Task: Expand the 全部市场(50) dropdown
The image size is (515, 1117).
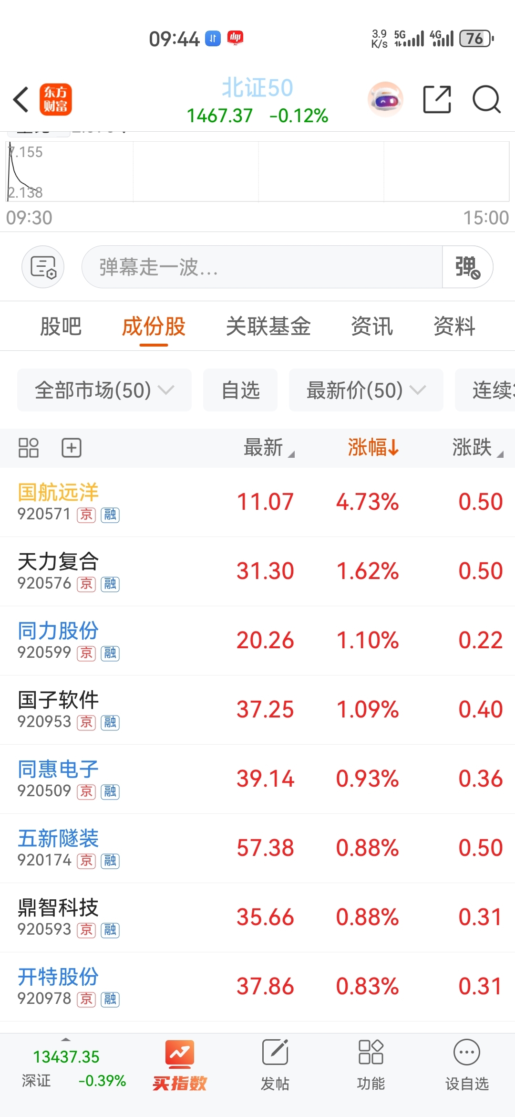Action: (x=104, y=390)
